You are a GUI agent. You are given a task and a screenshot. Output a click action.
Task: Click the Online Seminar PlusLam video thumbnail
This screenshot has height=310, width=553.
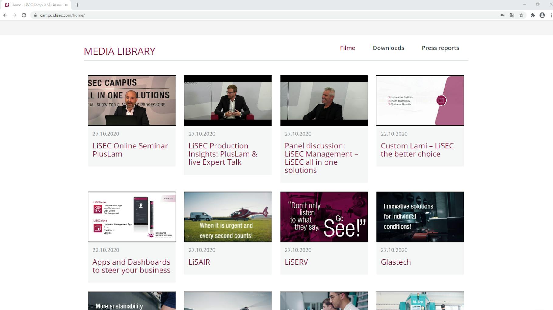click(132, 101)
